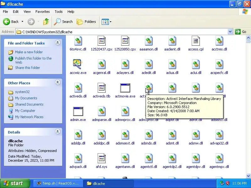This screenshot has height=188, width=251.
Task: Toggle the Folders pane
Action: 87,22
